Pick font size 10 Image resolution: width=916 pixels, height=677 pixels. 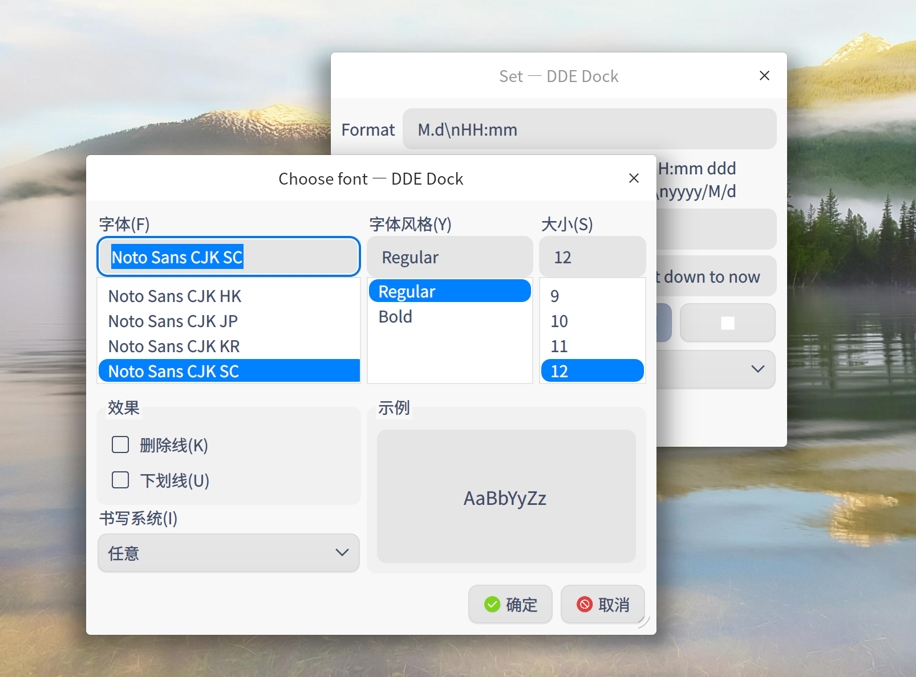(x=559, y=321)
